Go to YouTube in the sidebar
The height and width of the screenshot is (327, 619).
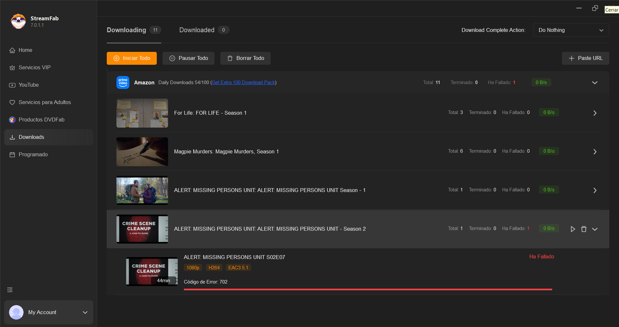coord(28,85)
